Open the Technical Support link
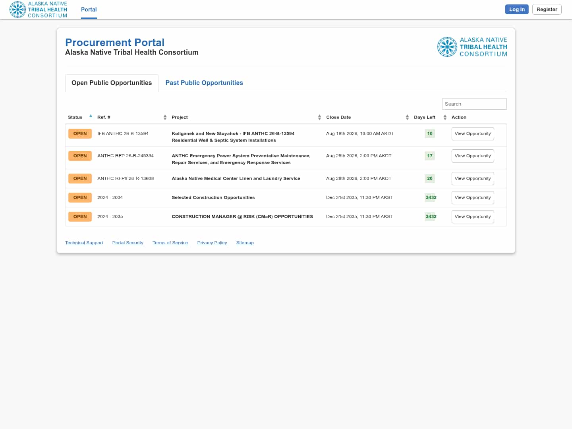Viewport: 572px width, 429px height. click(84, 243)
